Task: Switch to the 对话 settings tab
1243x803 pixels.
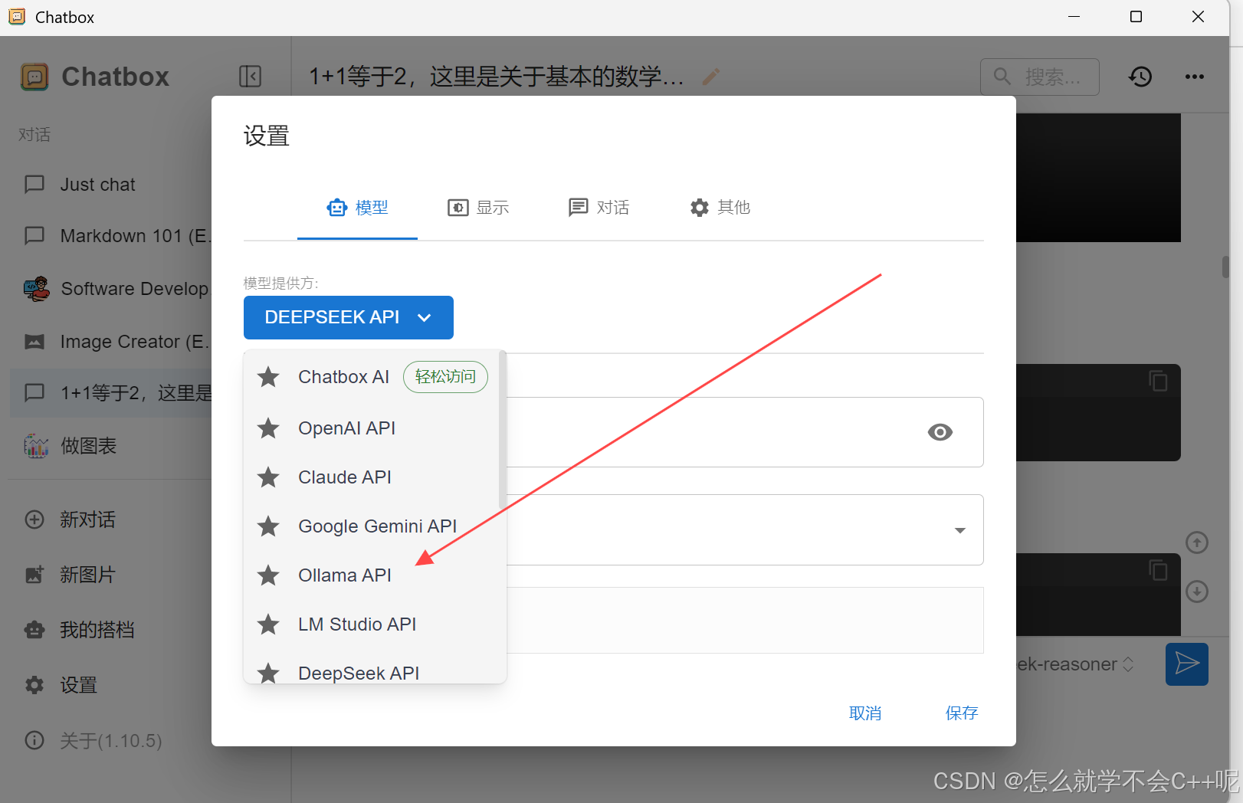Action: click(x=599, y=208)
